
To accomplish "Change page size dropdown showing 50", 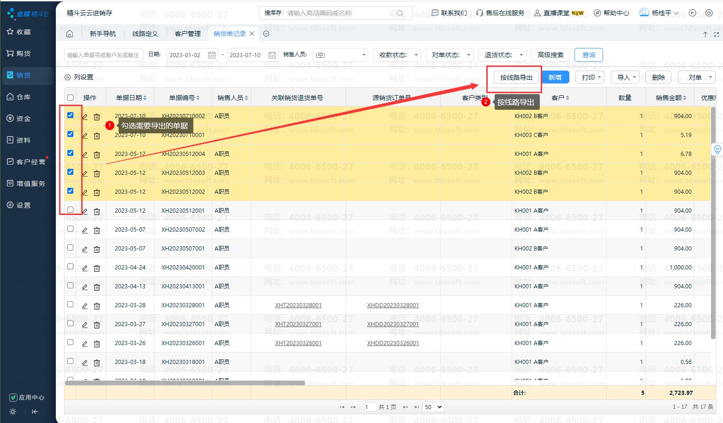I will point(433,407).
